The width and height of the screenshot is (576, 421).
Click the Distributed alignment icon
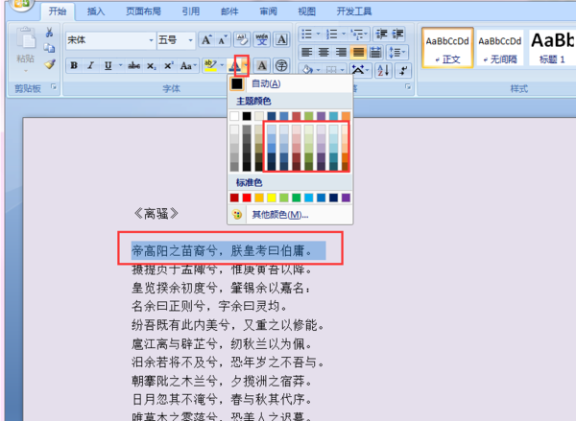click(375, 53)
